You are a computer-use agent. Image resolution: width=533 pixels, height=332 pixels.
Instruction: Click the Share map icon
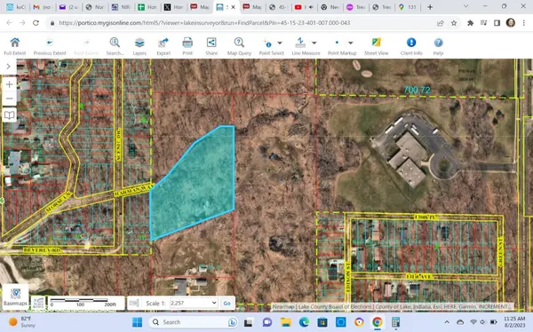pos(211,46)
